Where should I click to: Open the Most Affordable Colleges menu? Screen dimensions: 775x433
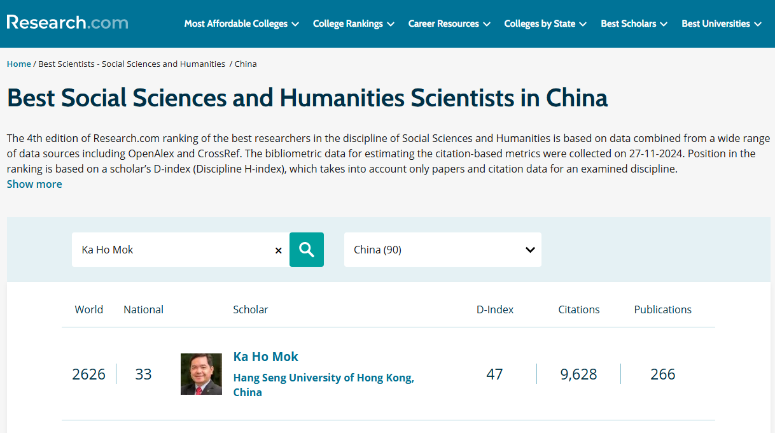[241, 24]
